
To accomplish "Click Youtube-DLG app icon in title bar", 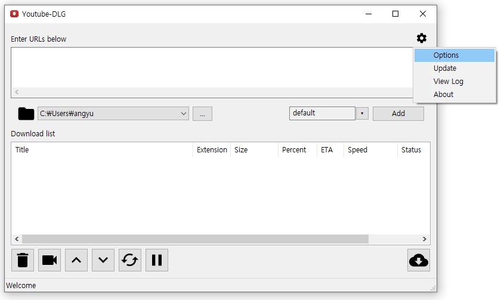I will point(14,14).
